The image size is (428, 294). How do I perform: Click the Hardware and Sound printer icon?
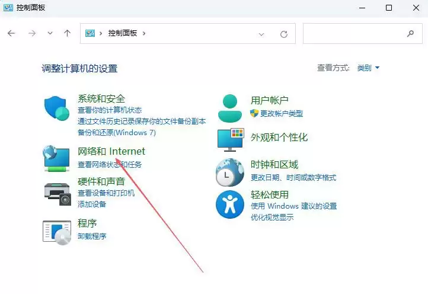tap(58, 194)
